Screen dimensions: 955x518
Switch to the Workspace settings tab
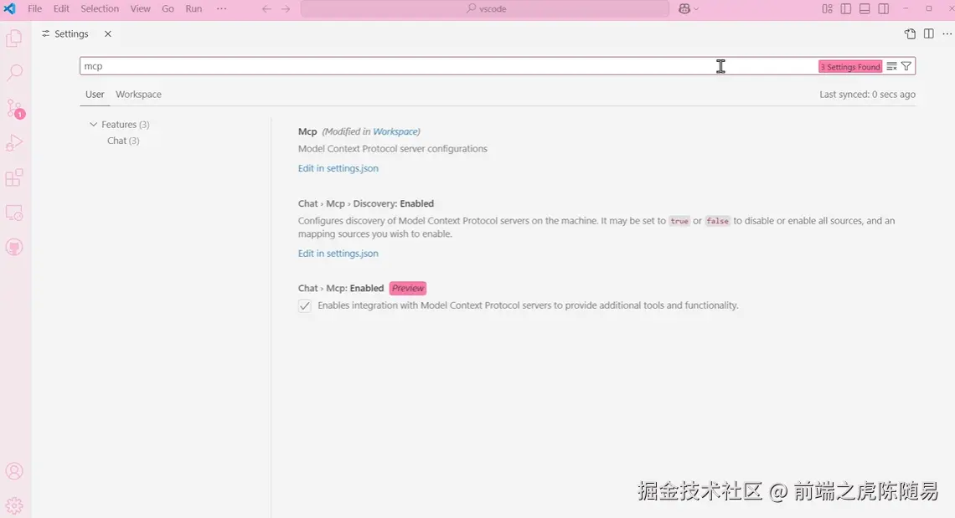[138, 95]
